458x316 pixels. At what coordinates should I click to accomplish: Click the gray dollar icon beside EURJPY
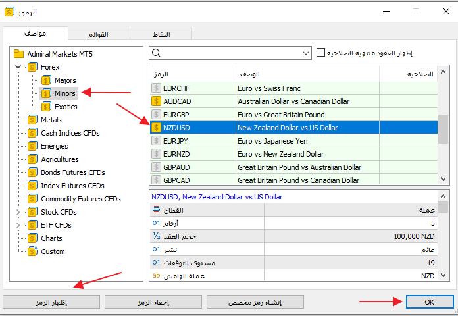[x=156, y=141]
